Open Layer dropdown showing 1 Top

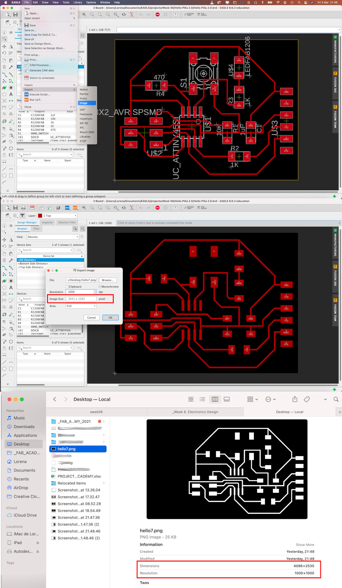(x=58, y=216)
